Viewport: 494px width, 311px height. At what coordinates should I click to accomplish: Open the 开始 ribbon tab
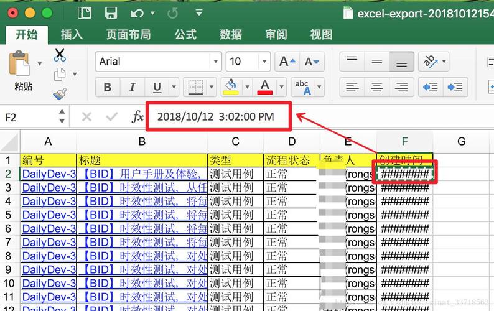(27, 35)
